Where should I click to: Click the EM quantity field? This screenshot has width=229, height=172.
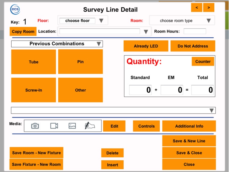172,90
